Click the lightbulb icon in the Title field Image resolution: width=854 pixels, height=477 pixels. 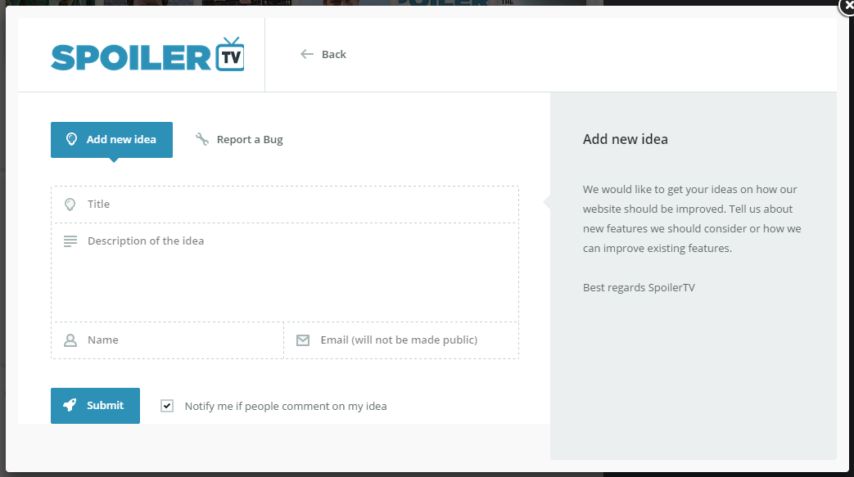[70, 205]
